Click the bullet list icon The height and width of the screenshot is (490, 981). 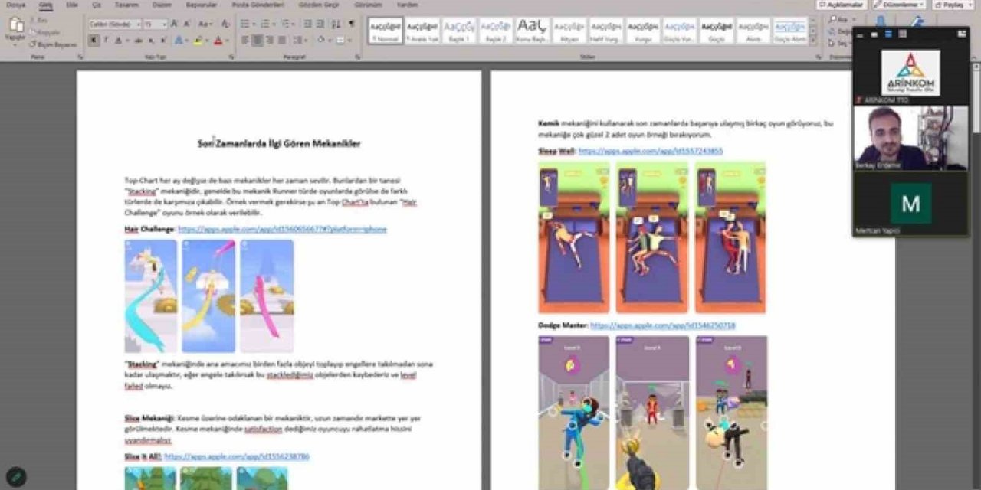(247, 24)
